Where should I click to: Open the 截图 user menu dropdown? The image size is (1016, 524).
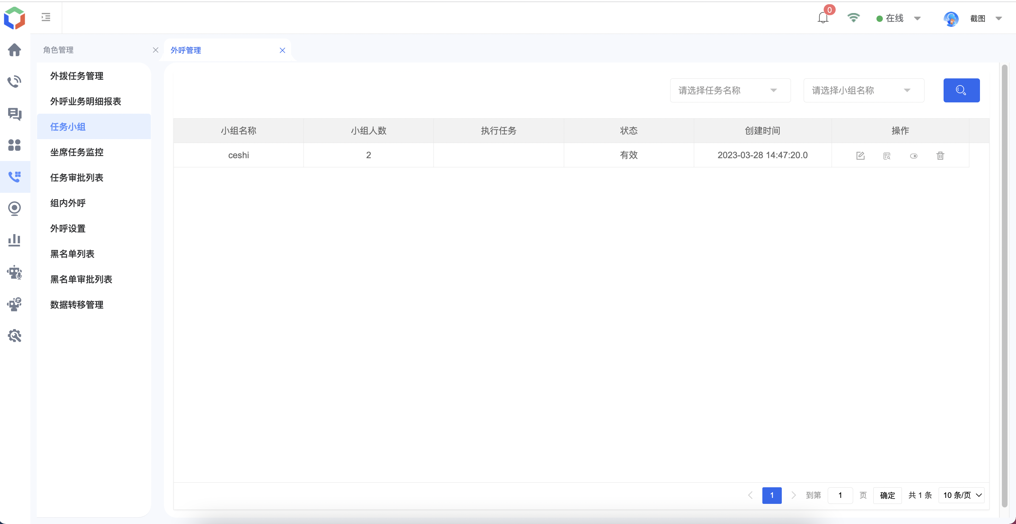pyautogui.click(x=986, y=18)
